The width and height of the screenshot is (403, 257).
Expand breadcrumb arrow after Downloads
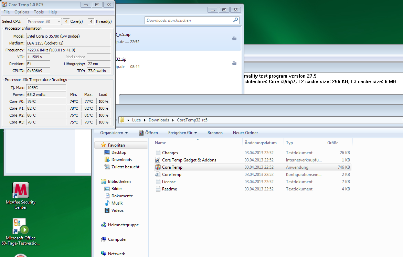coord(173,120)
